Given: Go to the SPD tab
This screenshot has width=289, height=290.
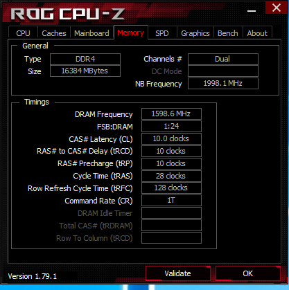Looking at the screenshot, I should point(162,33).
